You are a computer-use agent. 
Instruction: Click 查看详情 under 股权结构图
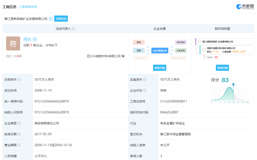coord(222,68)
